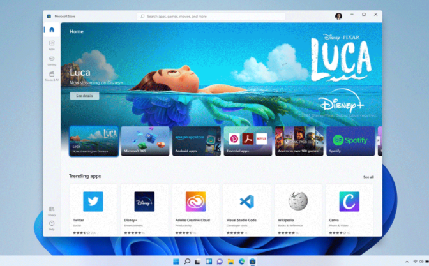Click the Pinterest icon in Essential apps
This screenshot has width=429, height=266.
click(234, 139)
